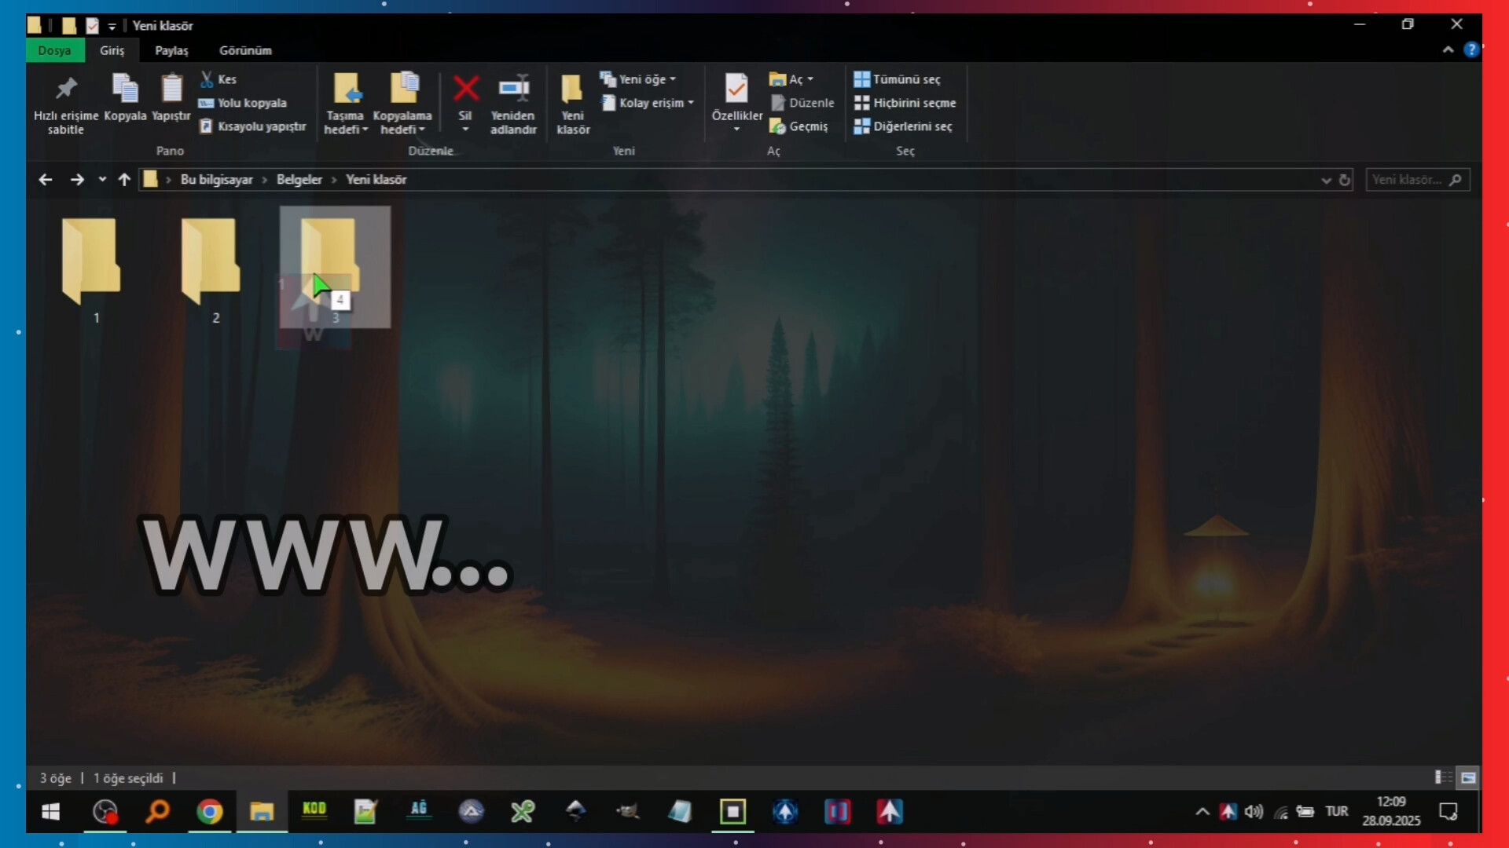Click Belgeler in the breadcrumb path
Image resolution: width=1509 pixels, height=848 pixels.
point(299,180)
